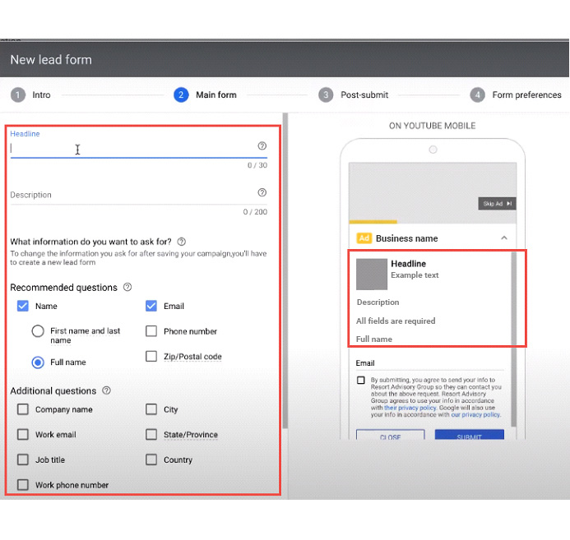Check the City checkbox
570x540 pixels.
(151, 409)
